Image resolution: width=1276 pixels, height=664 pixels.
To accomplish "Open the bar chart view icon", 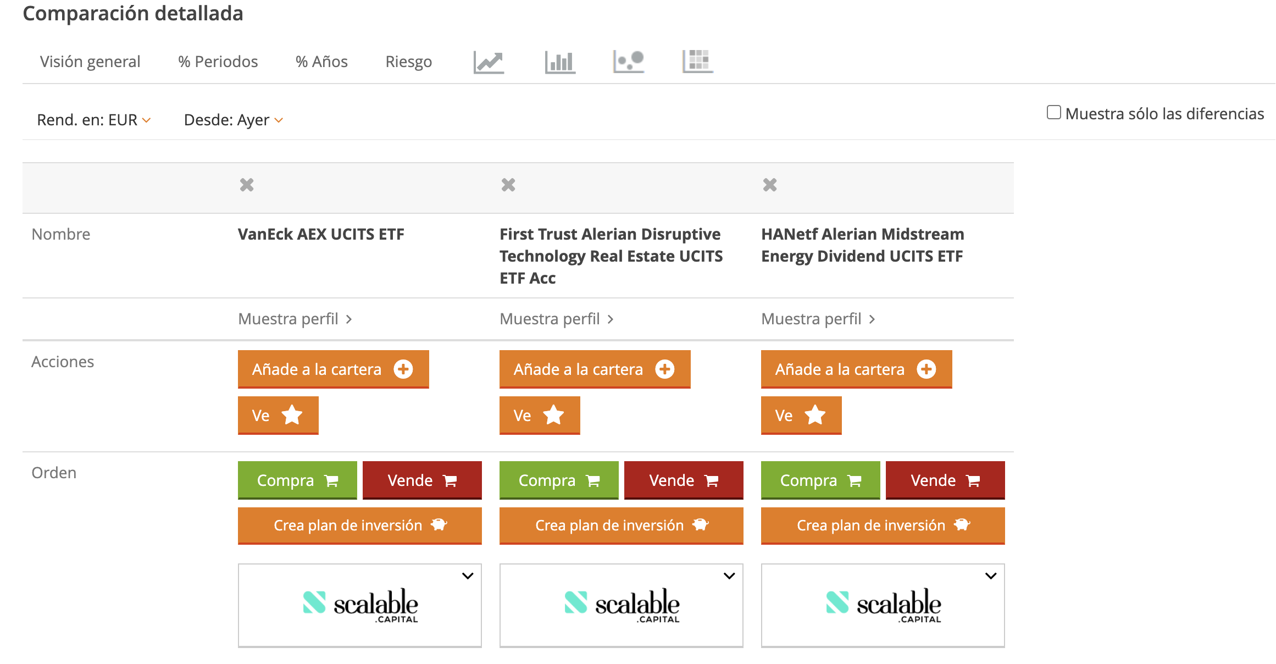I will click(x=559, y=62).
